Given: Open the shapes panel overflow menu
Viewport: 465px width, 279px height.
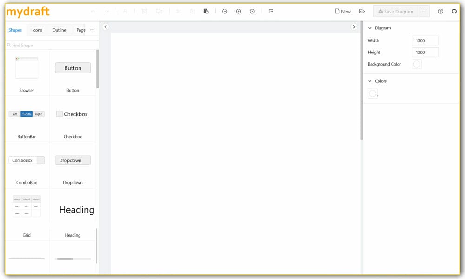Looking at the screenshot, I should pos(92,29).
